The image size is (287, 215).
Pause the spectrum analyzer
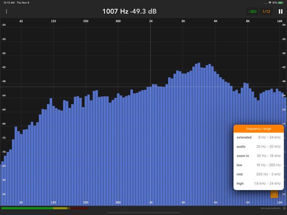(281, 11)
